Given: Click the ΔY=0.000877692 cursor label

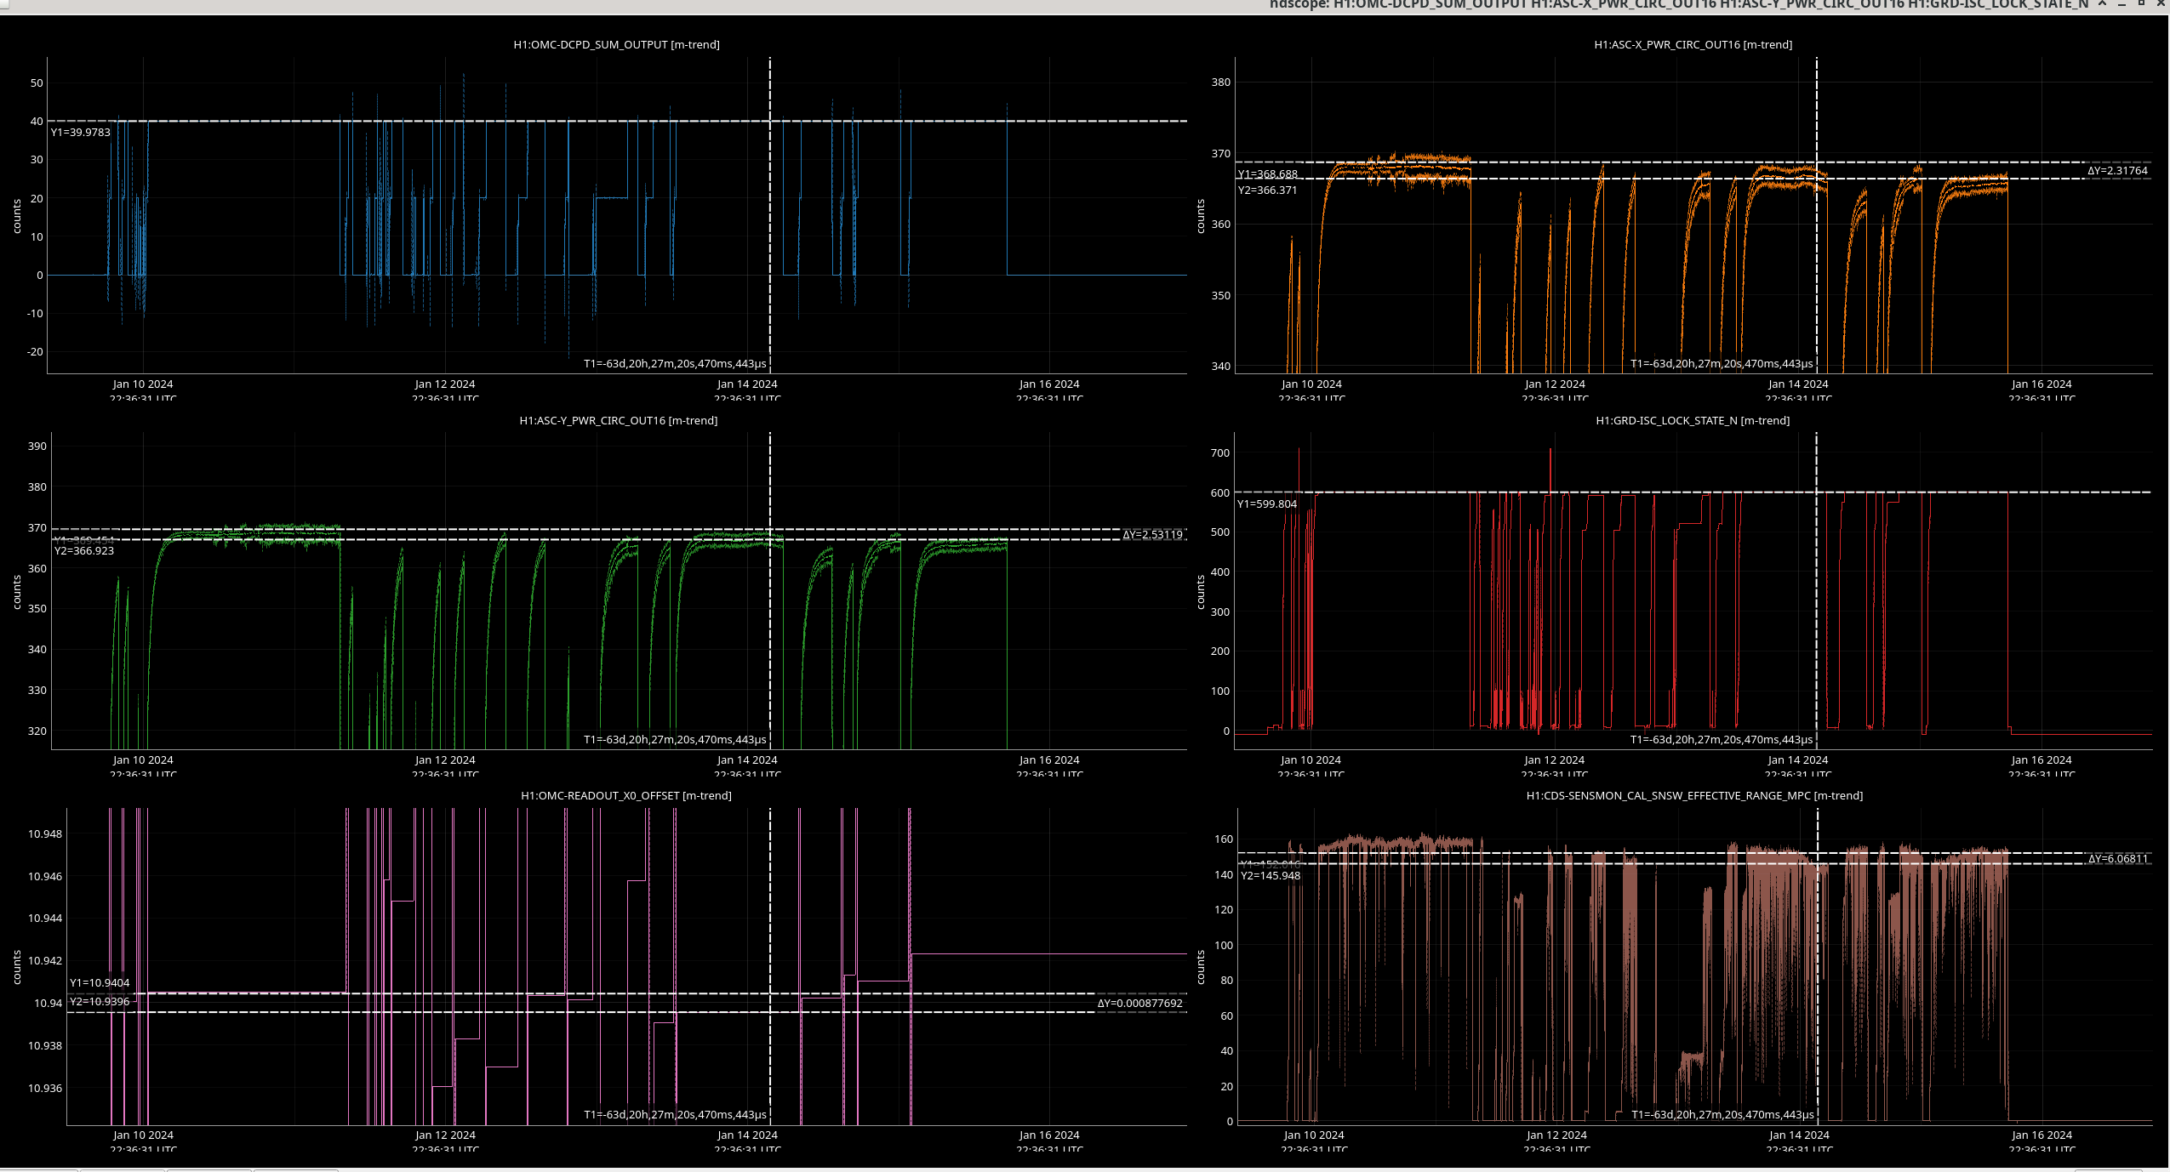Looking at the screenshot, I should click(1139, 1004).
